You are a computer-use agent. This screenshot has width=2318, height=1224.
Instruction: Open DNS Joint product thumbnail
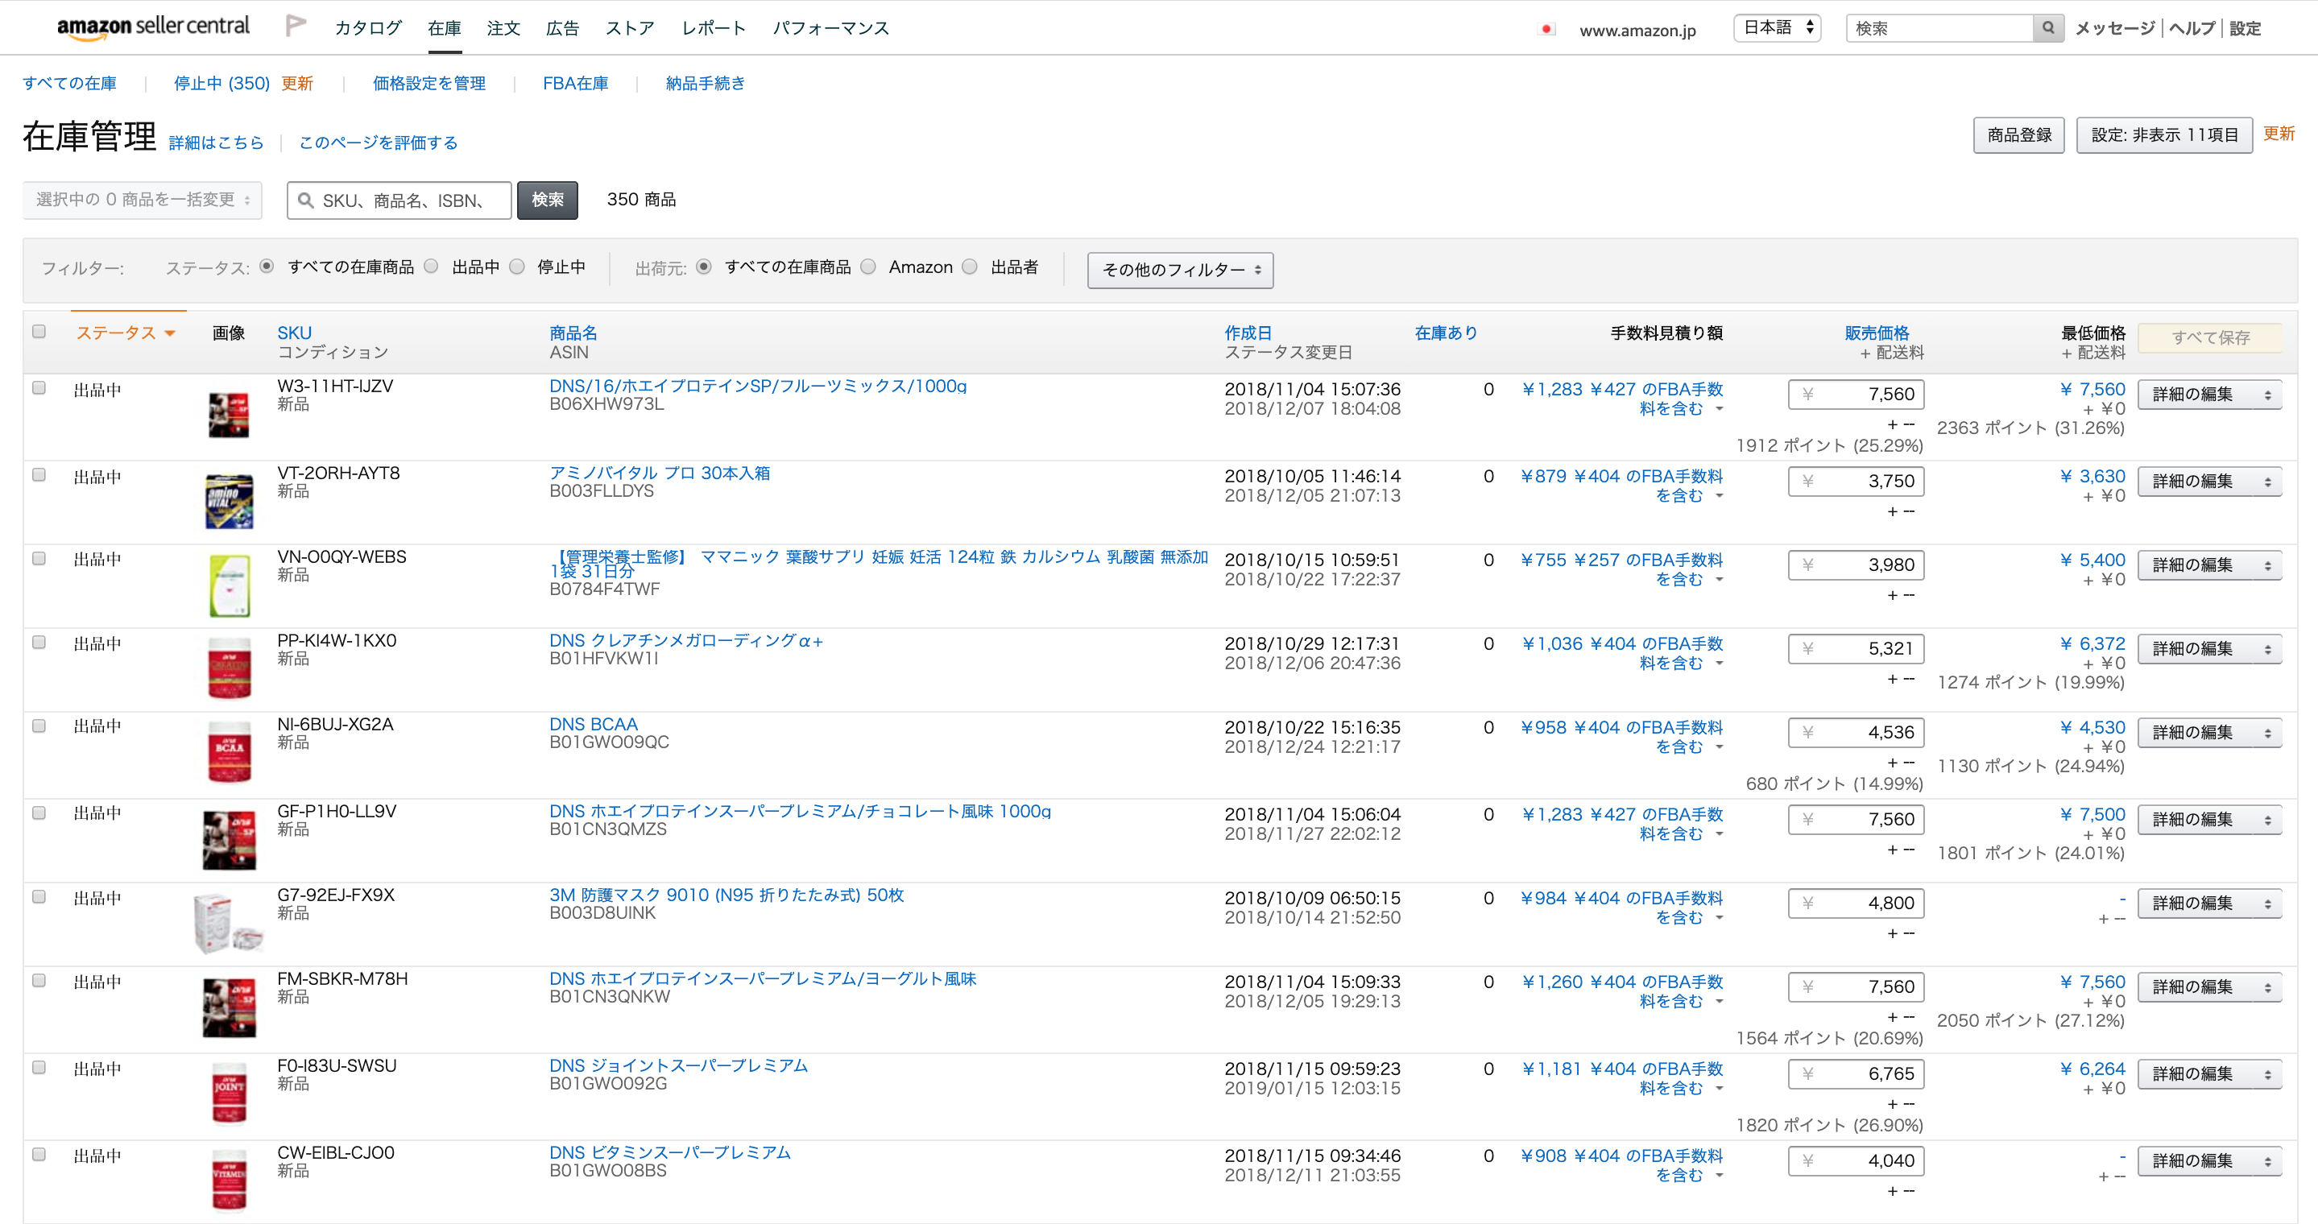(229, 1094)
